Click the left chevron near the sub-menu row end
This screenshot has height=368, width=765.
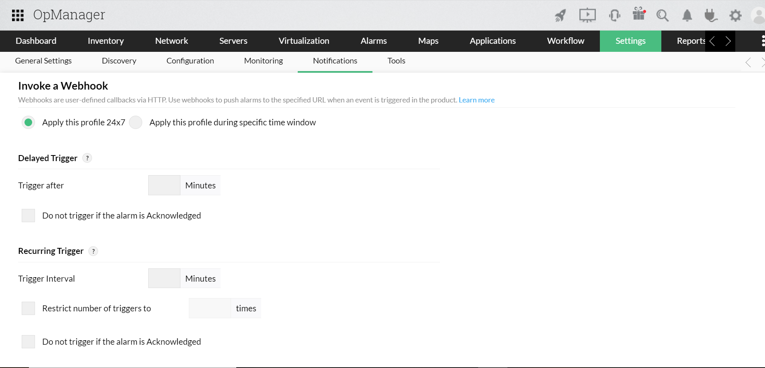pyautogui.click(x=748, y=62)
